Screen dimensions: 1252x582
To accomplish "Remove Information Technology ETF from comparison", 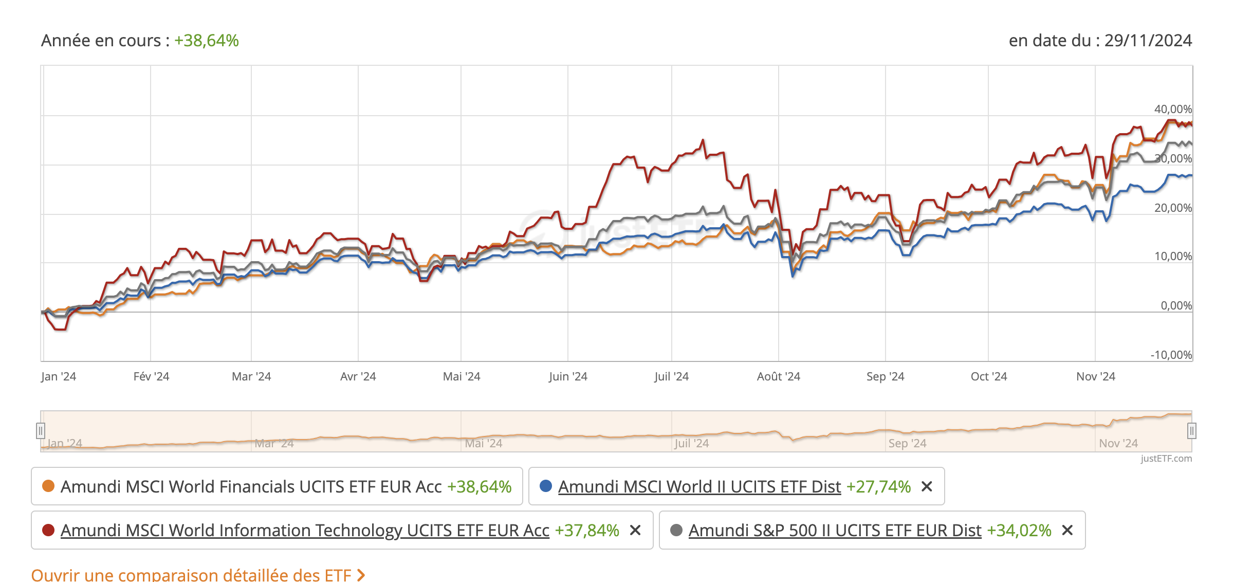I will [x=635, y=530].
